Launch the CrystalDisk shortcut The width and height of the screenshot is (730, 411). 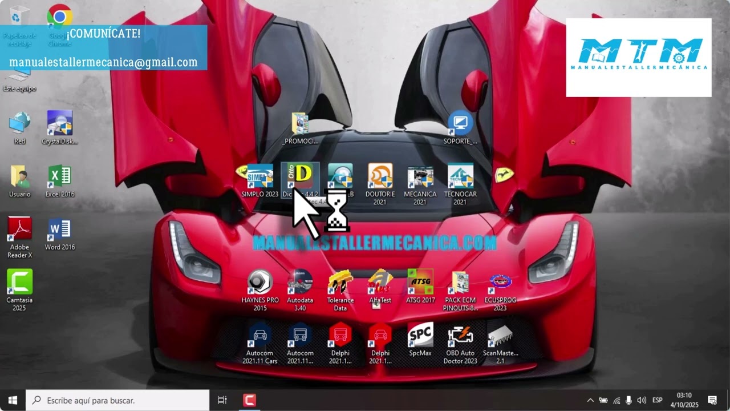pos(60,128)
